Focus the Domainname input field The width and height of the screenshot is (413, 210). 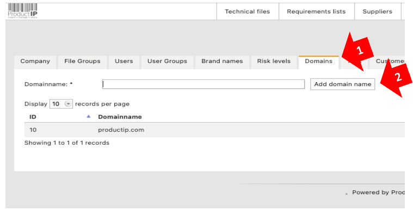[x=204, y=84]
